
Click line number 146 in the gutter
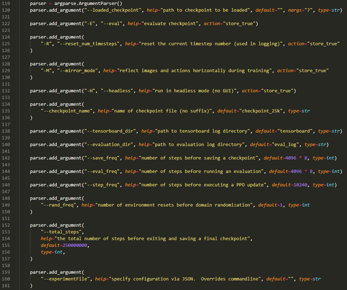[6, 185]
